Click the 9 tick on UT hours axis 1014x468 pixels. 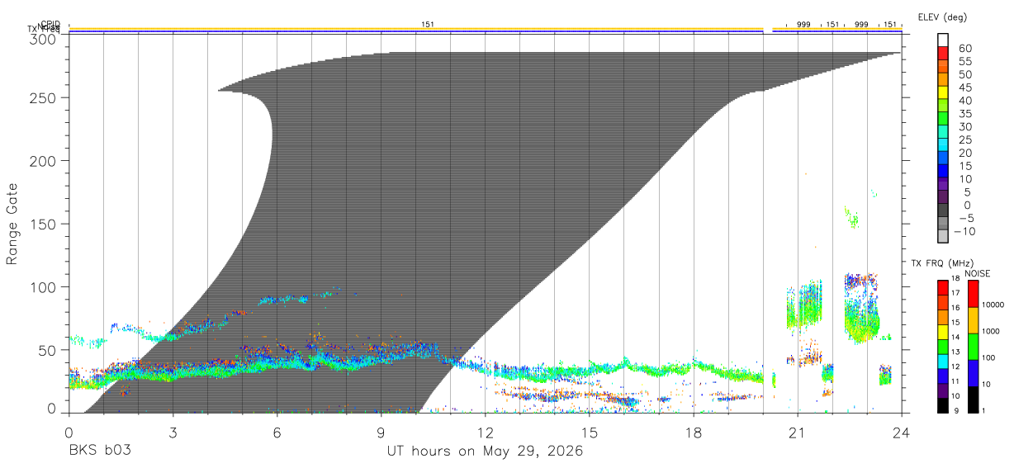click(381, 432)
